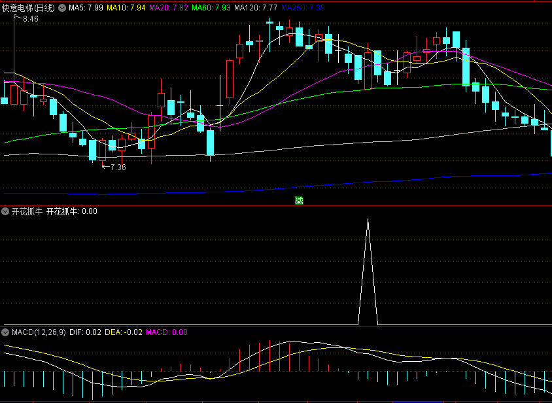Click the yellow MA10: 7.94 label

click(x=126, y=8)
